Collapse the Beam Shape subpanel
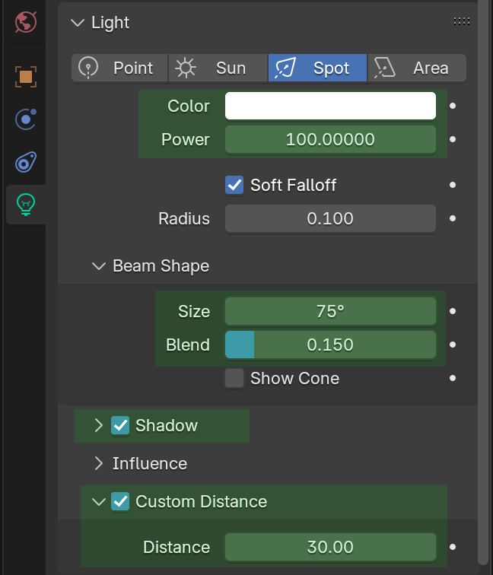Viewport: 493px width, 575px height. click(98, 266)
